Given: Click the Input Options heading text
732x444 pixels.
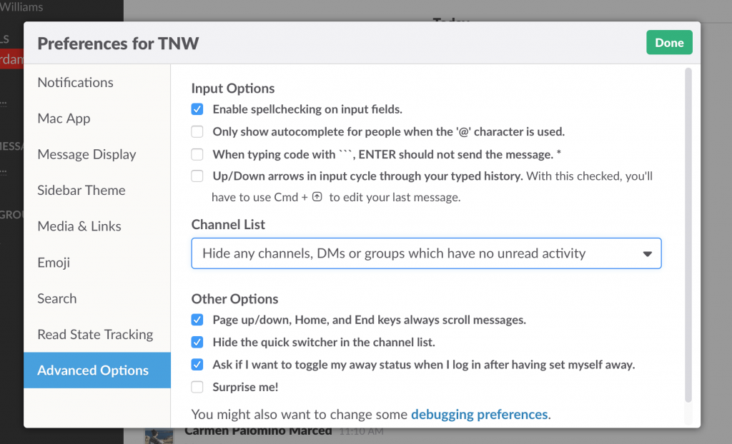Looking at the screenshot, I should (x=233, y=88).
